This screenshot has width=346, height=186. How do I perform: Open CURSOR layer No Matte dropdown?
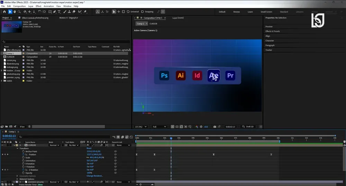pos(74,145)
